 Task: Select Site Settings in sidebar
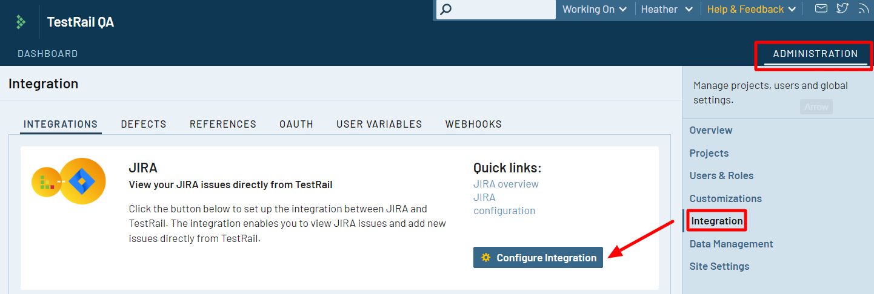(x=719, y=266)
